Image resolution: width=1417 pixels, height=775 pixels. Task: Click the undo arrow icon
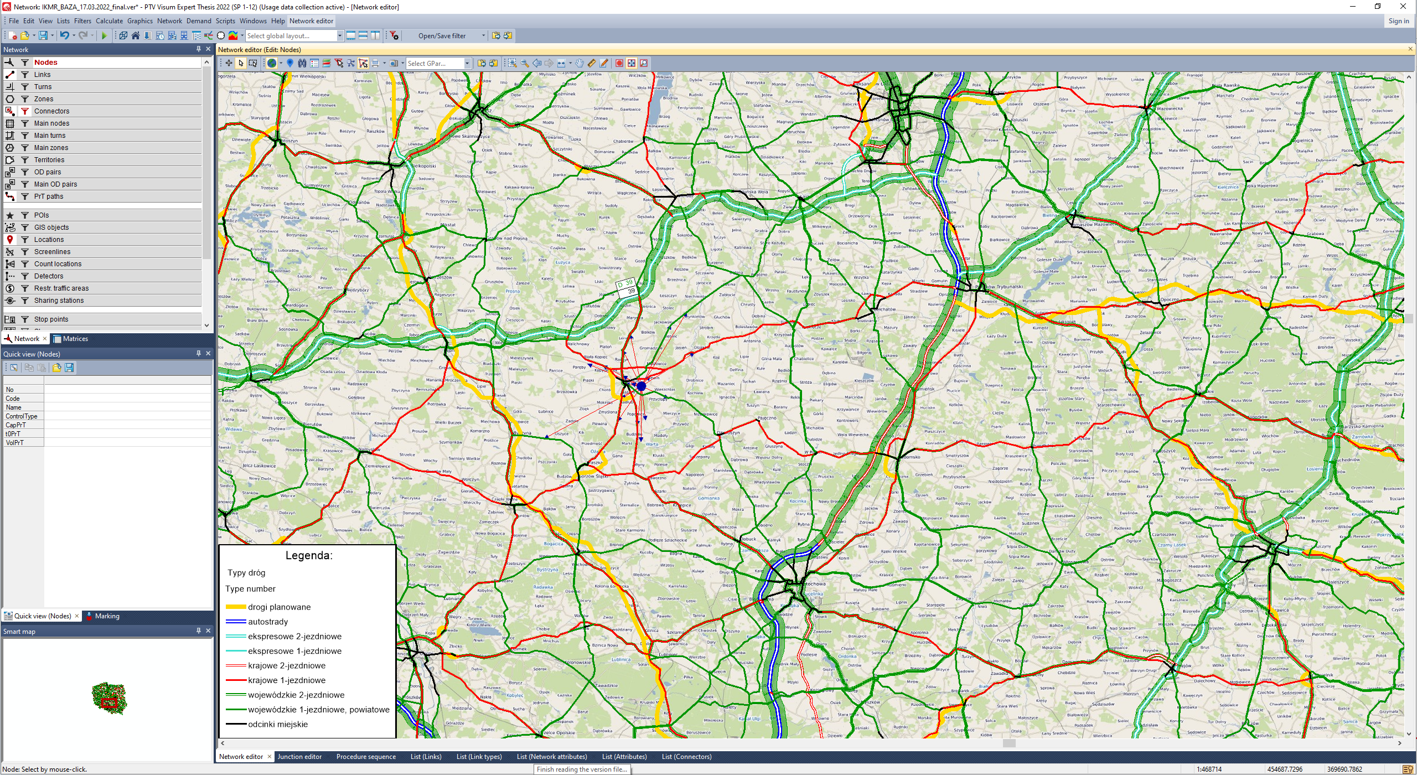pyautogui.click(x=64, y=35)
